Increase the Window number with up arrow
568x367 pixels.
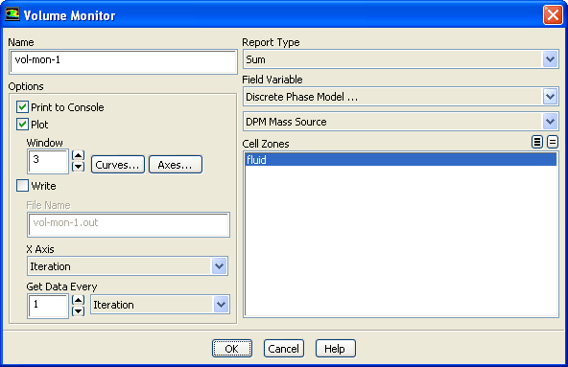point(79,155)
